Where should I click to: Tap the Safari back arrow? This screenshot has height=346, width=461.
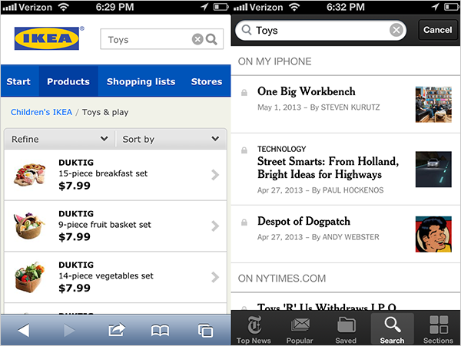(24, 331)
